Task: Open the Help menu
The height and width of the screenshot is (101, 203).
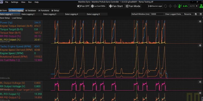Action: point(37,2)
